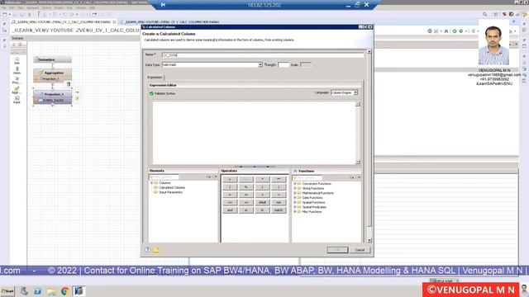The width and height of the screenshot is (529, 297).
Task: Click the Name input field
Action: click(263, 55)
